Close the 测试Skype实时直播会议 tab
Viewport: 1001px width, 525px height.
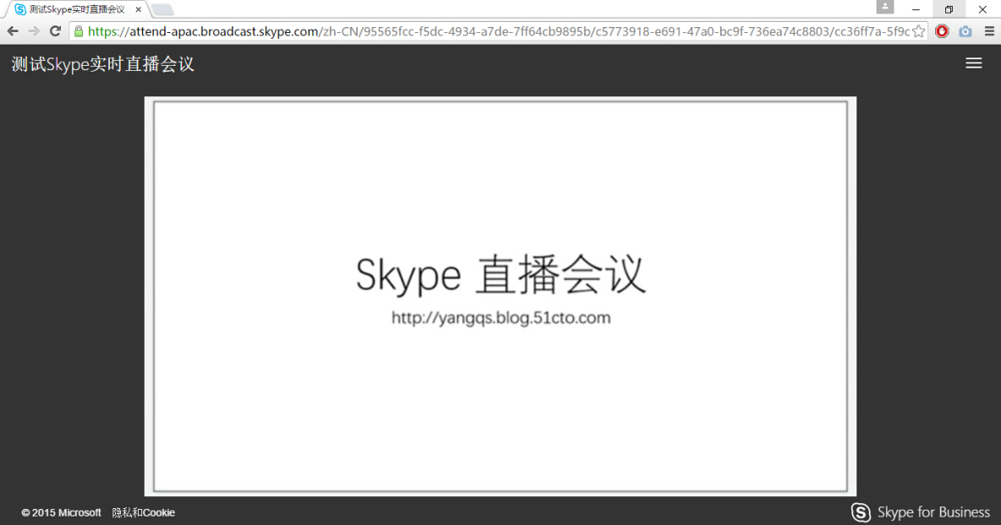138,9
